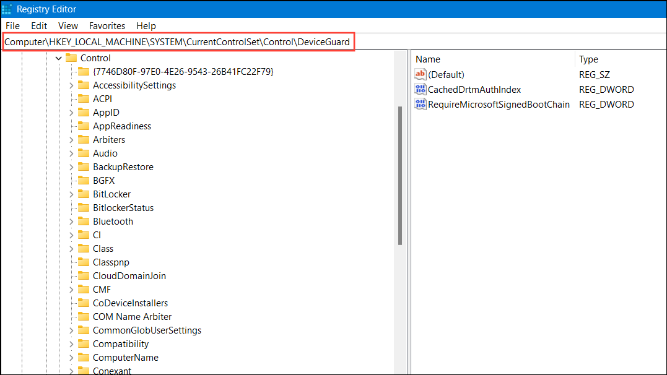Select the Compatibility key
This screenshot has width=667, height=375.
click(x=121, y=344)
